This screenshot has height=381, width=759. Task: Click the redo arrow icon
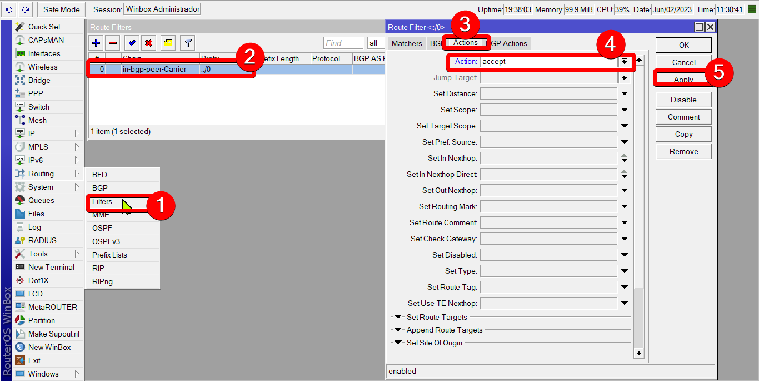pyautogui.click(x=25, y=9)
